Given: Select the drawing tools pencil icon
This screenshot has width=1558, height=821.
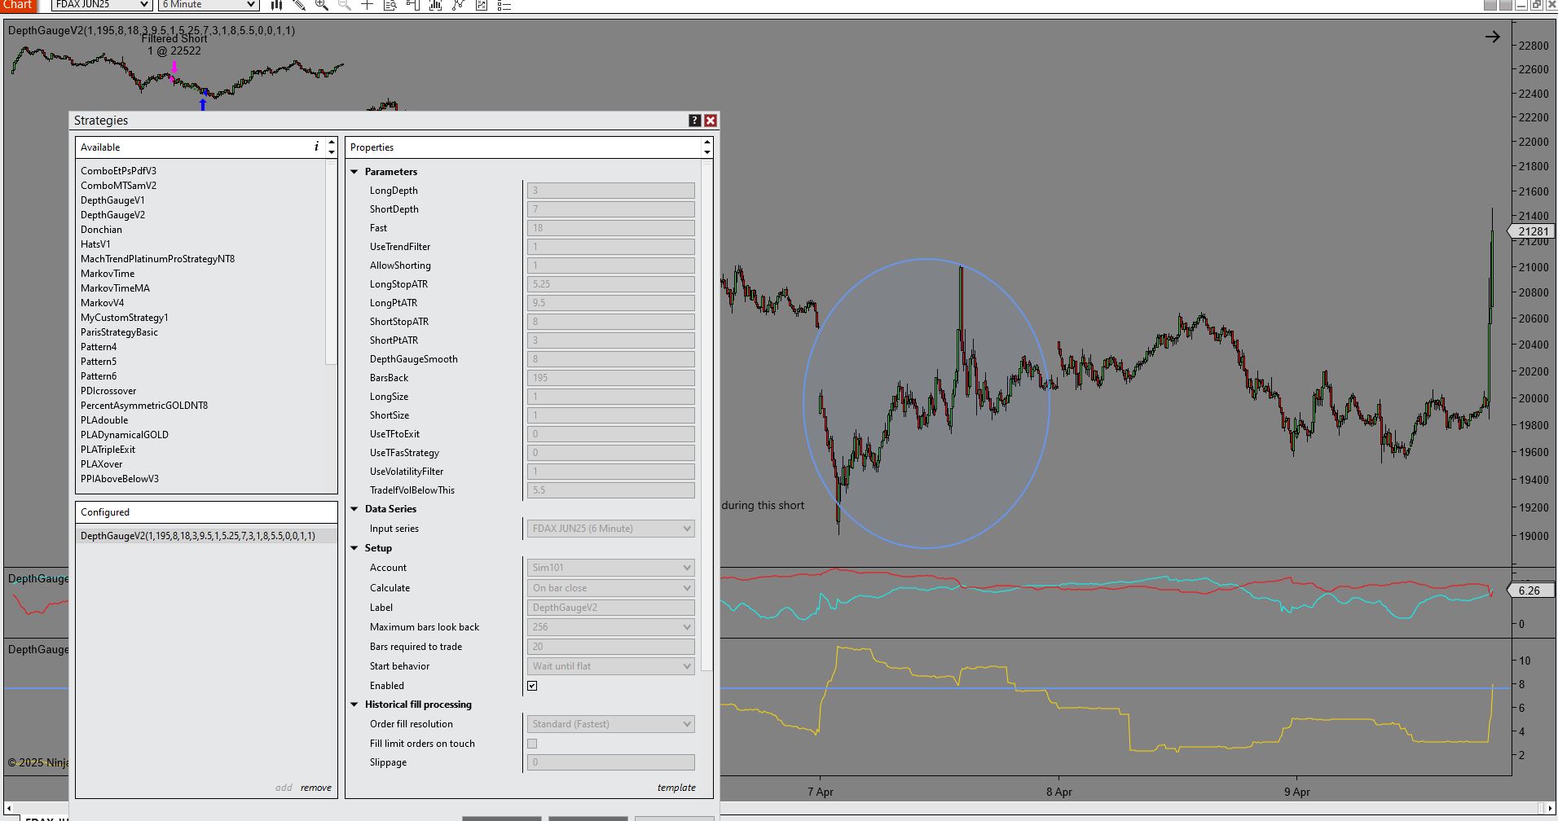Looking at the screenshot, I should [299, 5].
